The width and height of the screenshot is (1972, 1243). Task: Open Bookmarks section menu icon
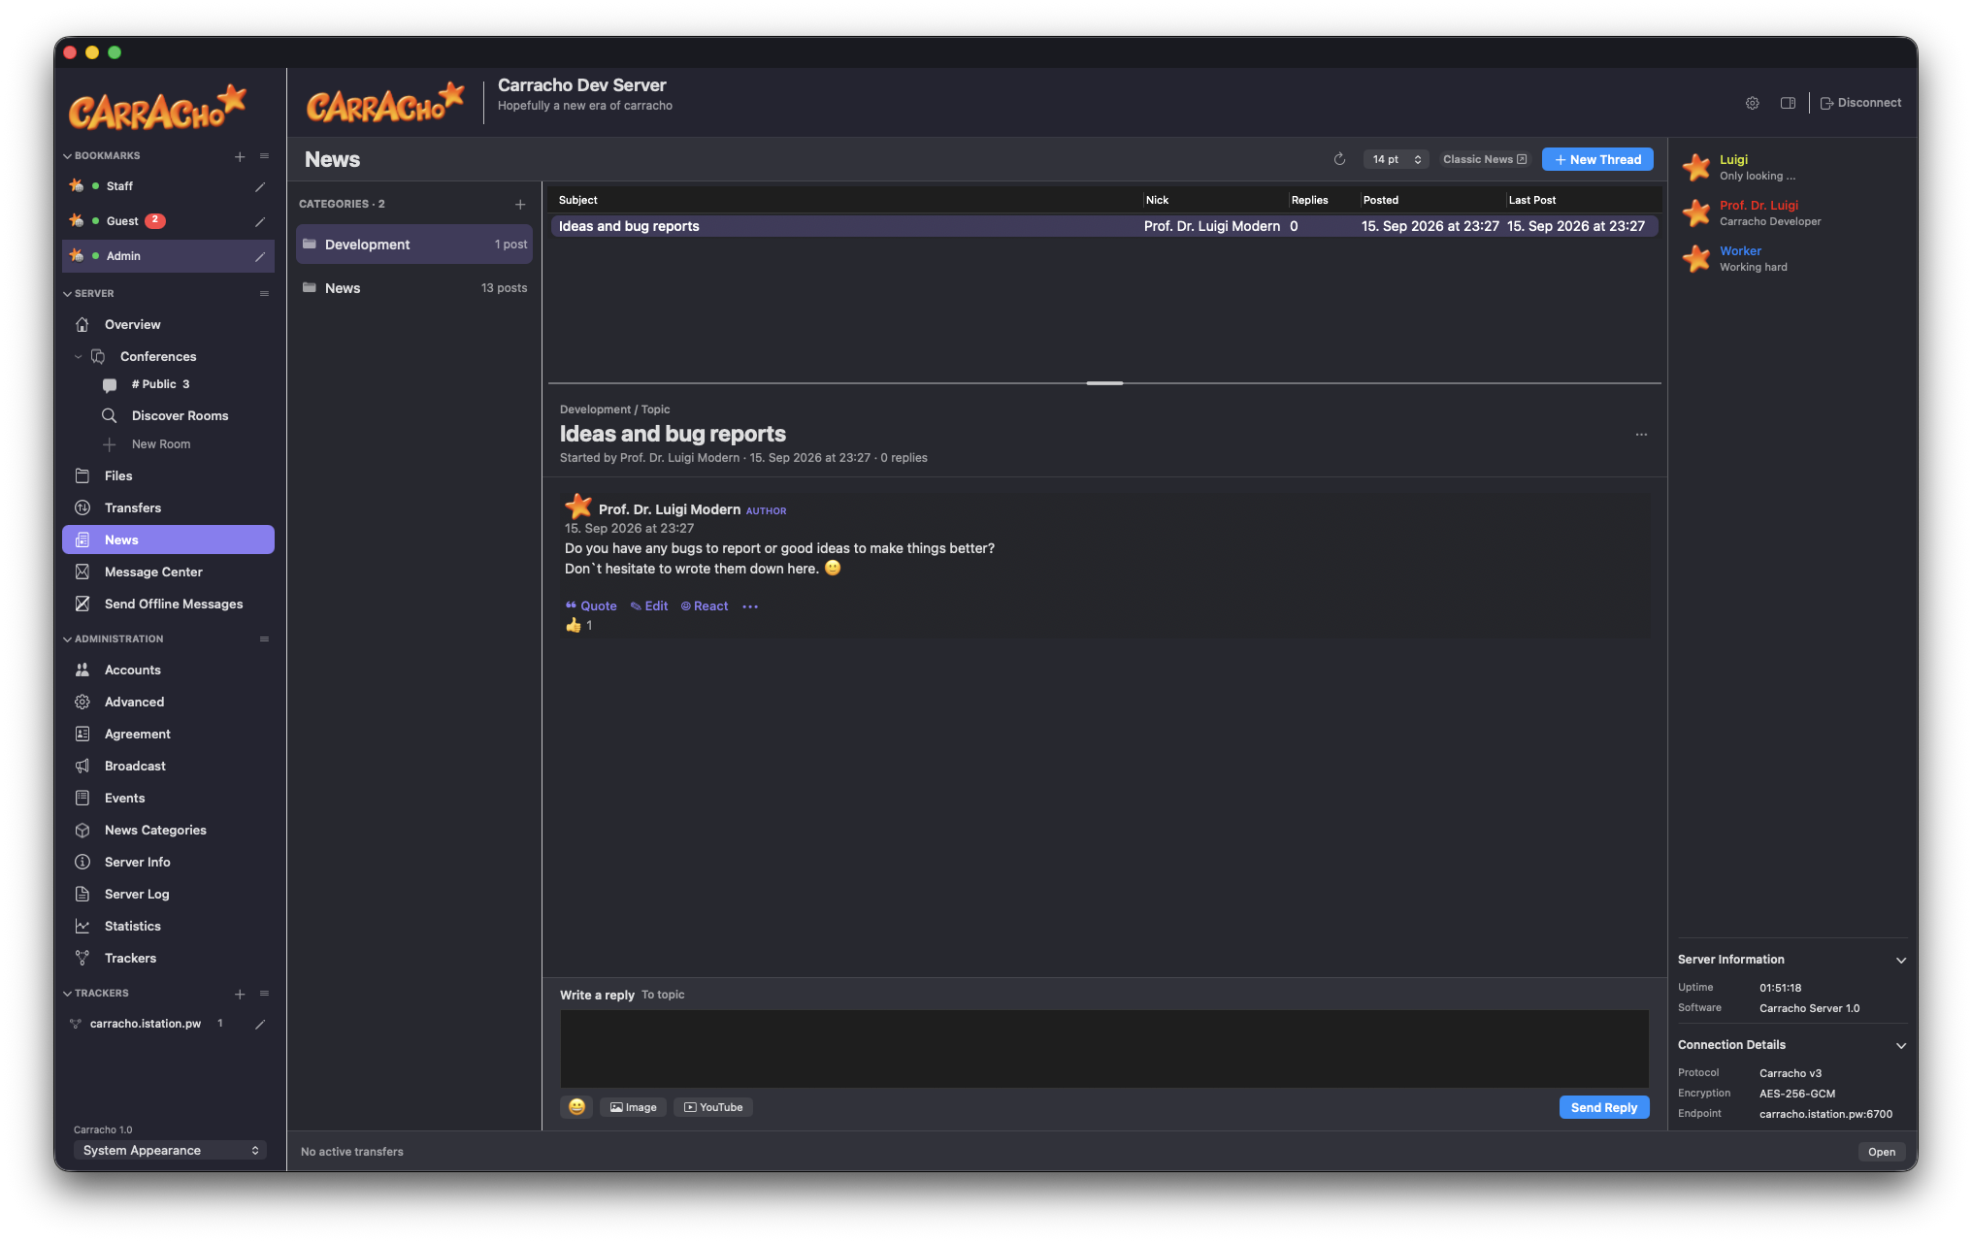pyautogui.click(x=264, y=156)
